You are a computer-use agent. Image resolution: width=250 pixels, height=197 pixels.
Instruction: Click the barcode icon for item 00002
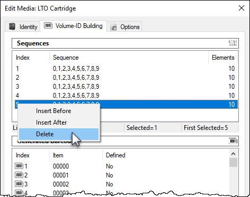(x=19, y=184)
